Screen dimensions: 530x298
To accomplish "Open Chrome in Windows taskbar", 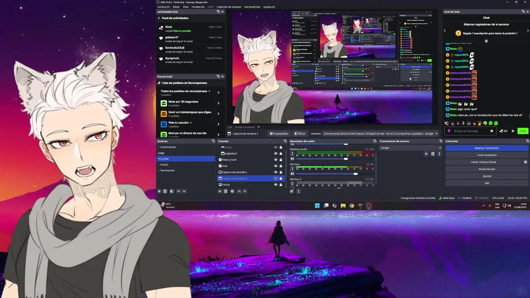I will pos(352,206).
